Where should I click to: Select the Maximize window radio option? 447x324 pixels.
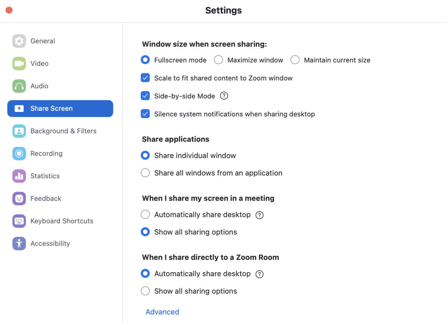(x=218, y=60)
